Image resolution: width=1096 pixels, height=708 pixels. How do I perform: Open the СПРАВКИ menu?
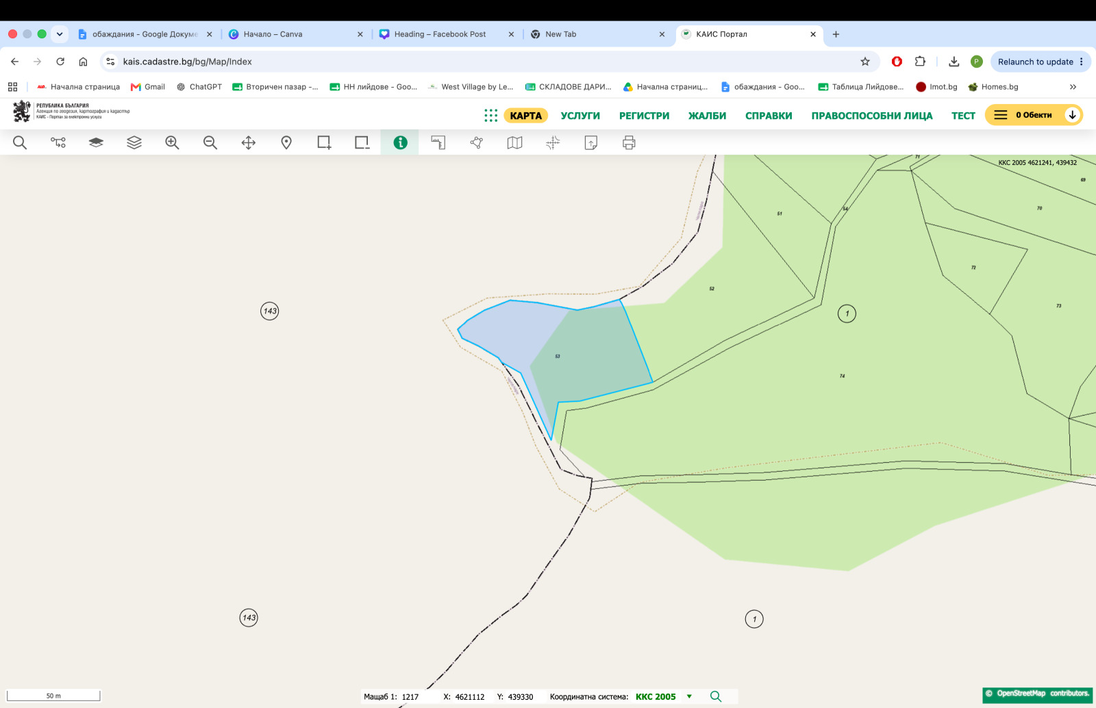click(769, 115)
